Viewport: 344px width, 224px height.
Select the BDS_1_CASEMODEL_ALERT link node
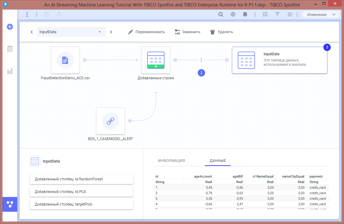(x=111, y=121)
